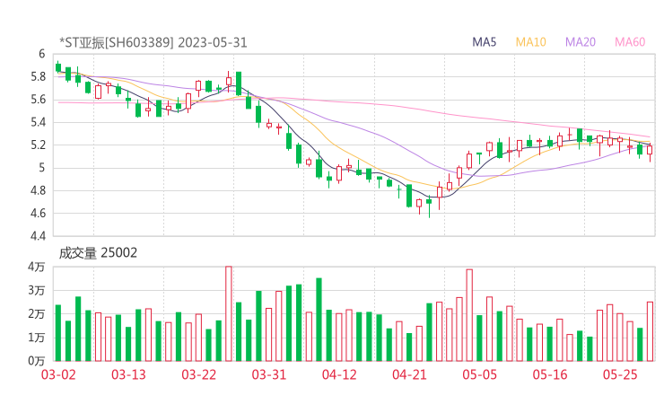The height and width of the screenshot is (395, 664).
Task: Toggle the MA20 legend entry
Action: tap(580, 41)
